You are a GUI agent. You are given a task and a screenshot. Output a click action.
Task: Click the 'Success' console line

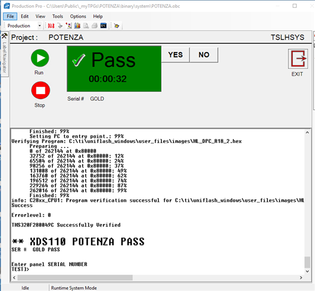tap(22, 206)
